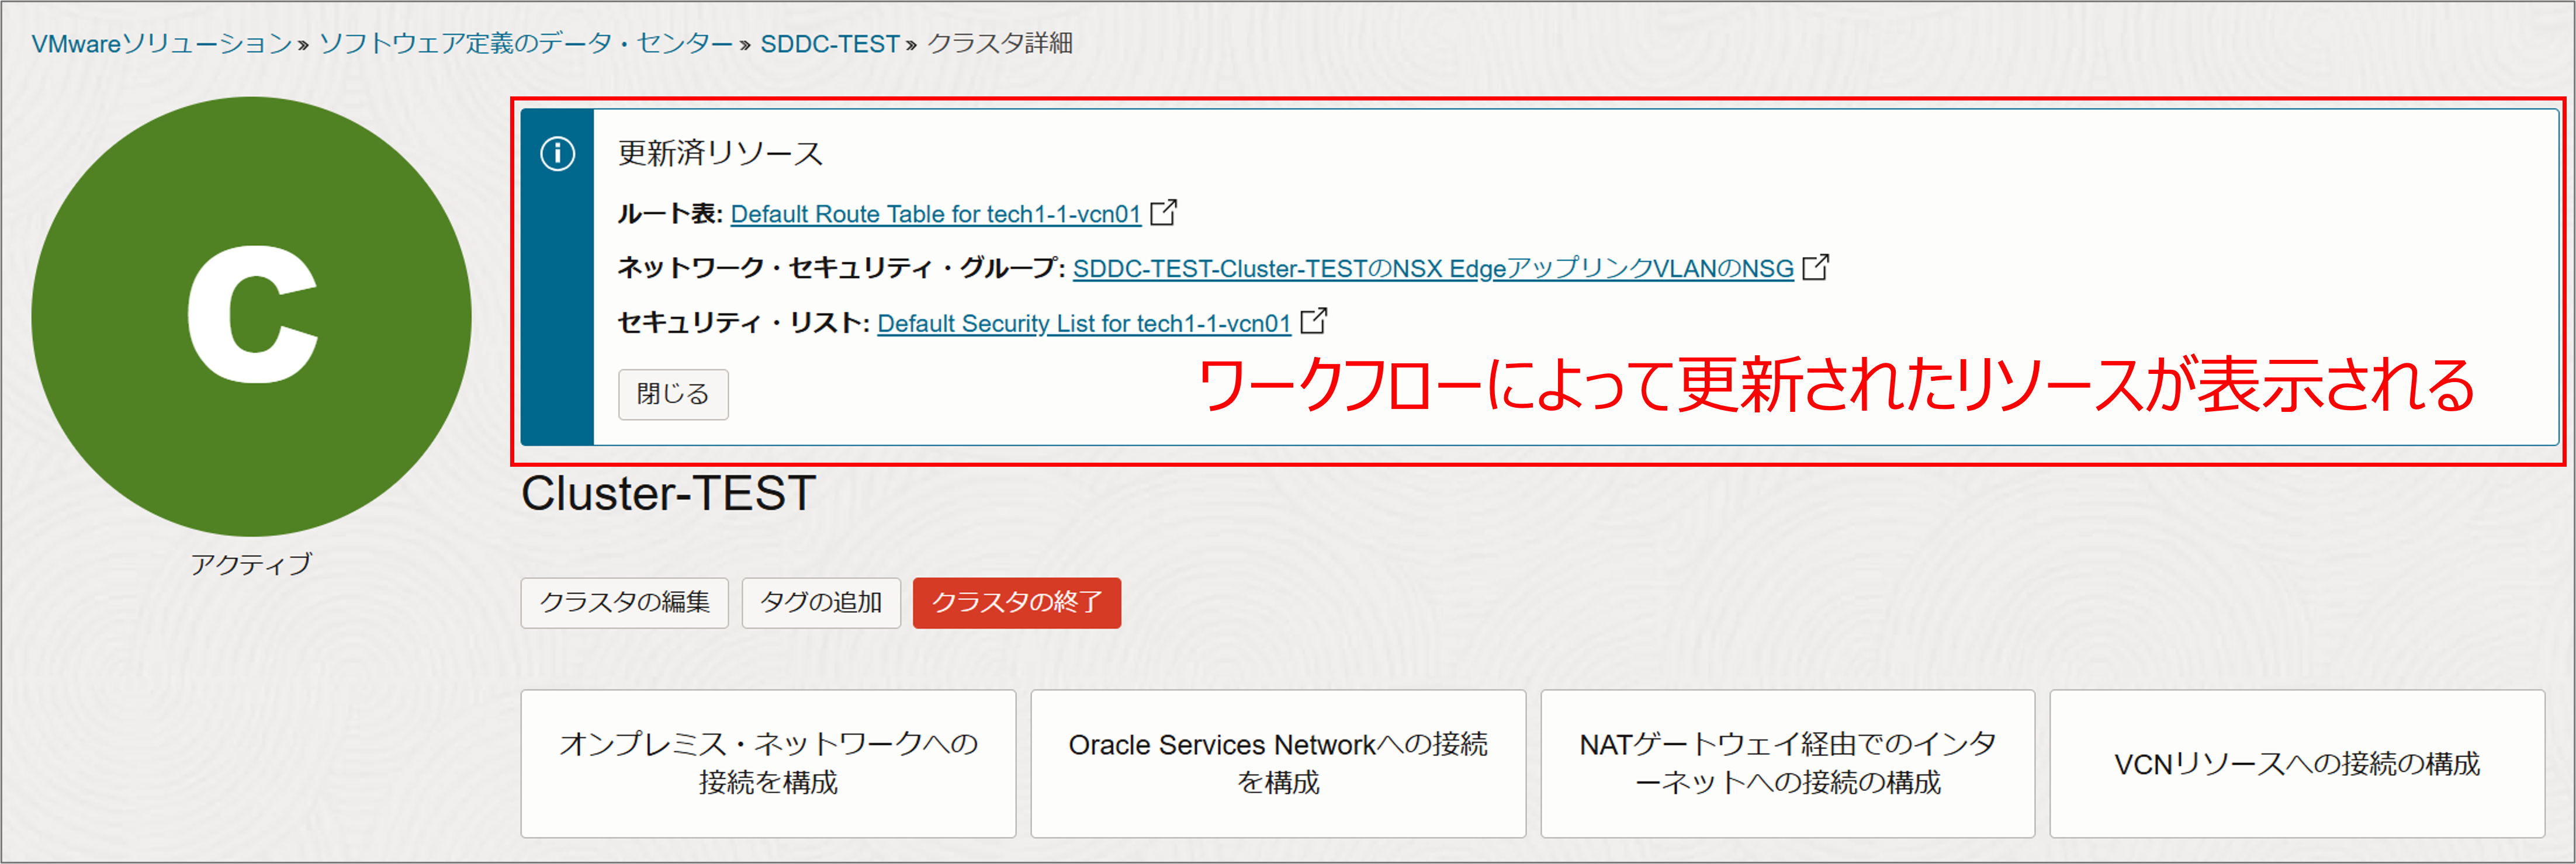The height and width of the screenshot is (864, 2576).
Task: Click the red クラスタの終了 button
Action: click(1017, 602)
